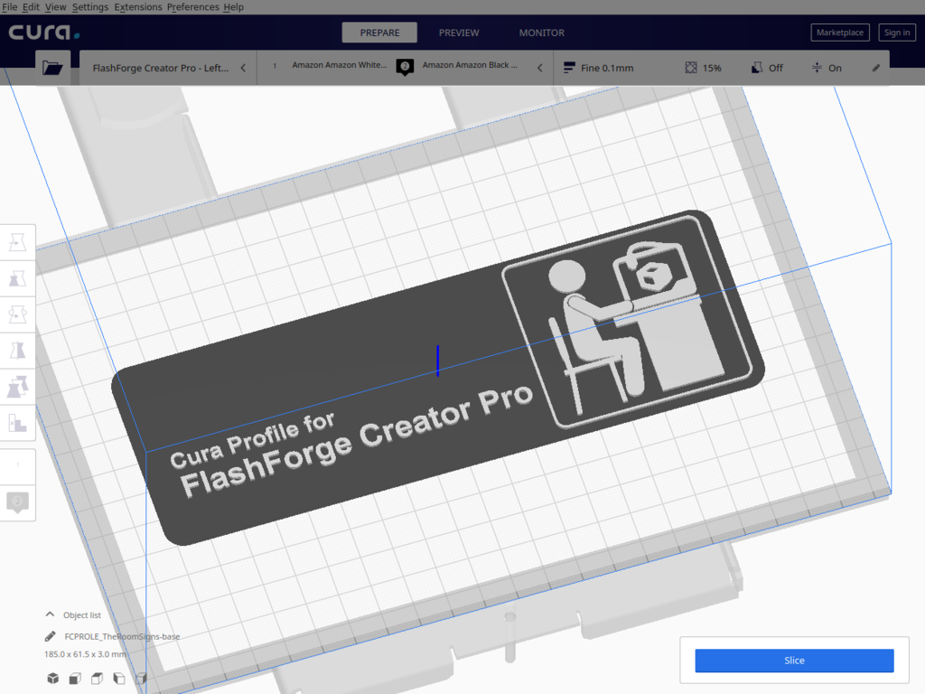Click the adhesion On icon
The height and width of the screenshot is (694, 925).
pyautogui.click(x=817, y=68)
